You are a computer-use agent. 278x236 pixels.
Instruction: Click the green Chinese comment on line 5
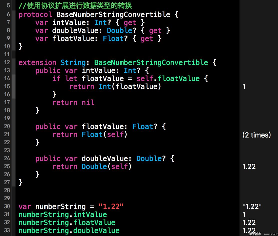(75, 6)
